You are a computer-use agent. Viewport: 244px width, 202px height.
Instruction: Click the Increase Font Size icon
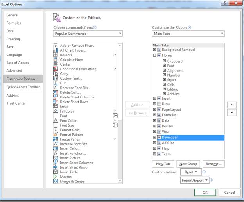point(56,144)
